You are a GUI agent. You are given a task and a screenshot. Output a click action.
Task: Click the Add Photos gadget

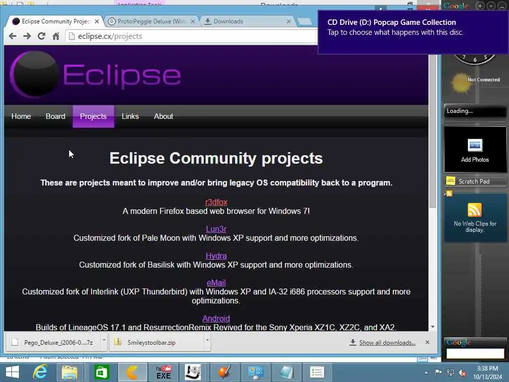point(475,149)
